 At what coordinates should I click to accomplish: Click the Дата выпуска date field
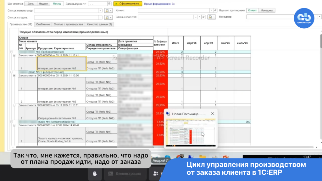[x=98, y=4]
